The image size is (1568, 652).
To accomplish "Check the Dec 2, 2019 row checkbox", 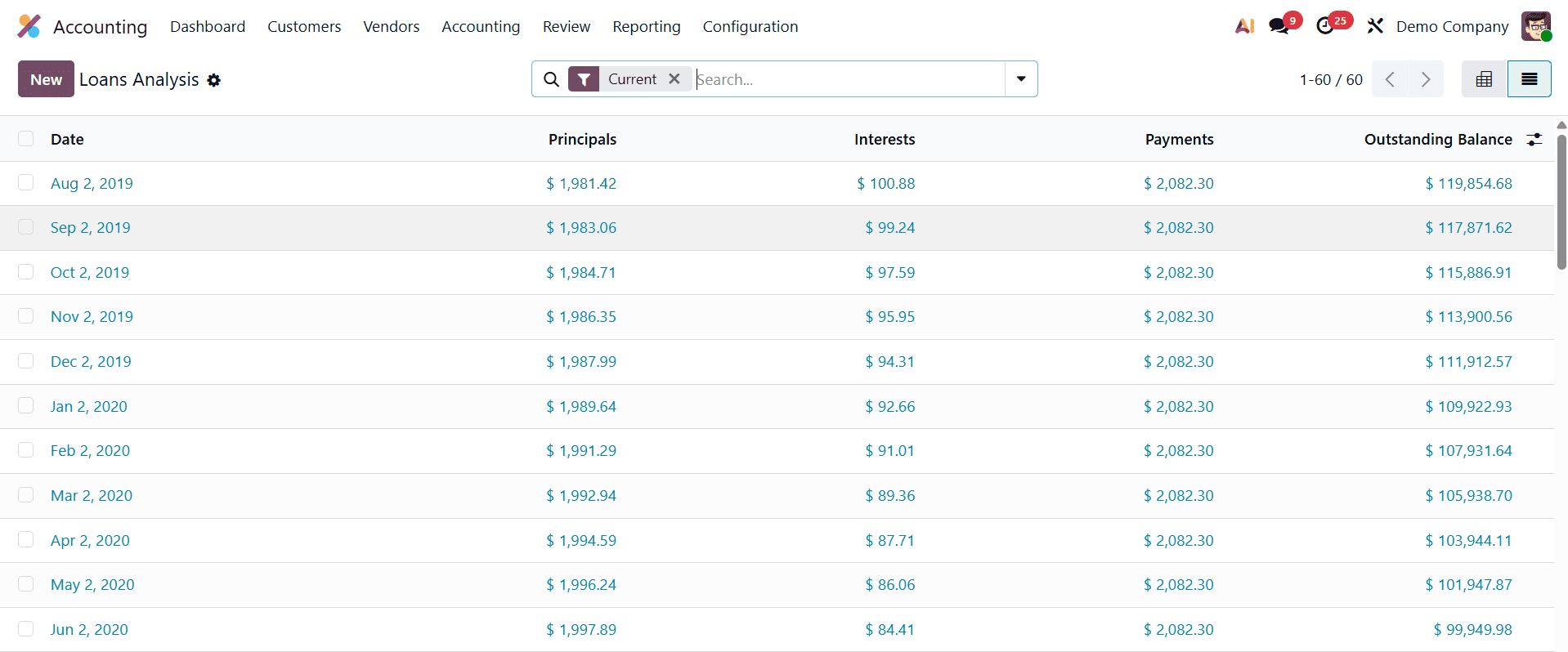I will coord(26,361).
